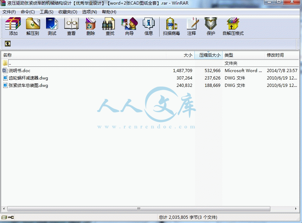The image size is (302, 223).
Task: Click the 文件夹 type cell
Action: [231, 63]
